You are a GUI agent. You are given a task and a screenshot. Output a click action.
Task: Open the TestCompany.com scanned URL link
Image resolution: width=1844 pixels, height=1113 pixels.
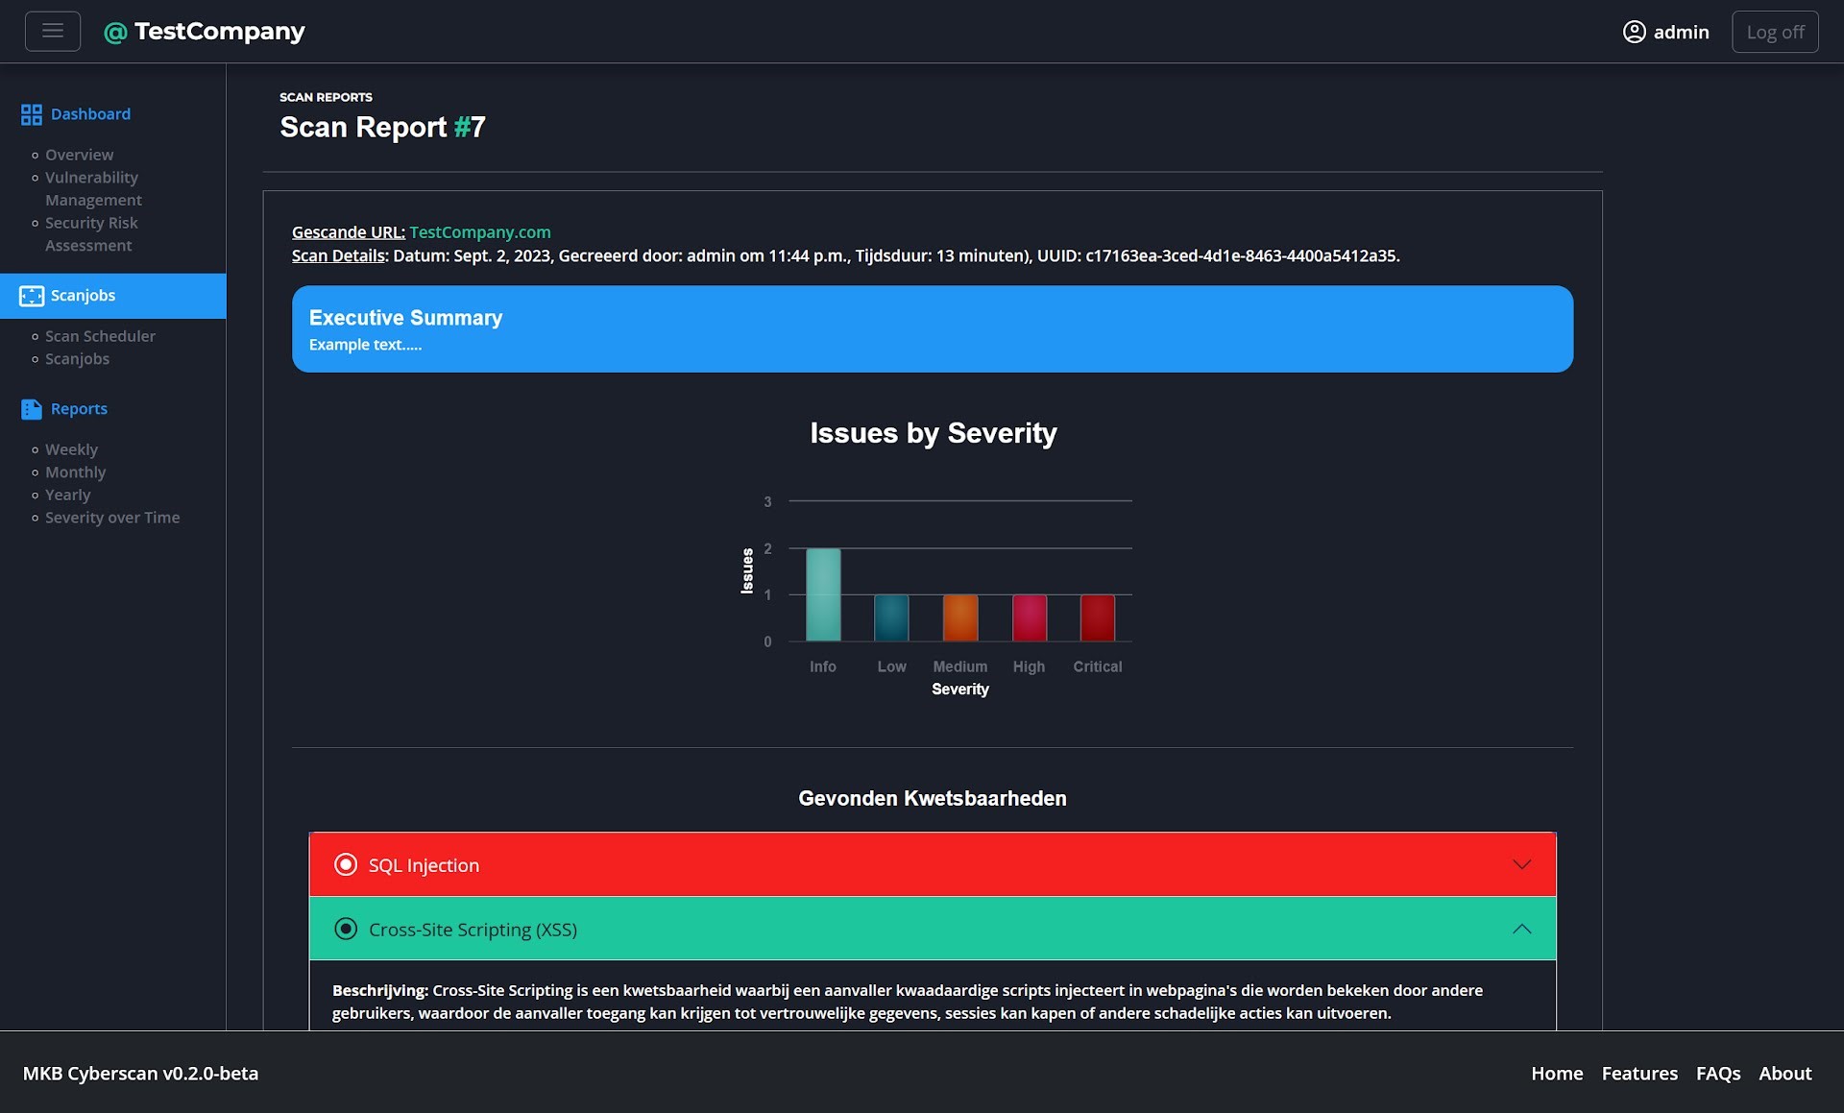(480, 232)
